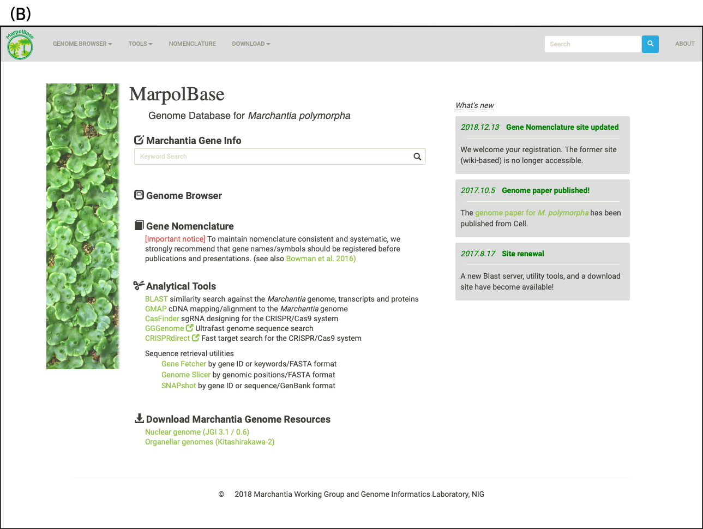The height and width of the screenshot is (529, 703).
Task: Focus the Keyword Search input field
Action: click(273, 157)
